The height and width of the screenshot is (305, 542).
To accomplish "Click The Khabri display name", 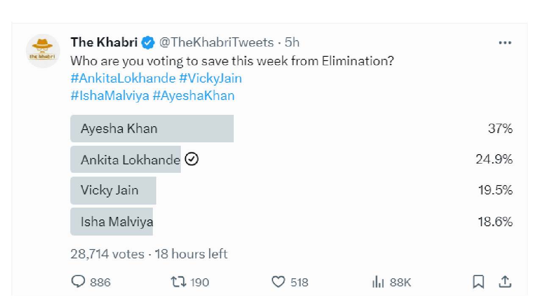I will (104, 42).
